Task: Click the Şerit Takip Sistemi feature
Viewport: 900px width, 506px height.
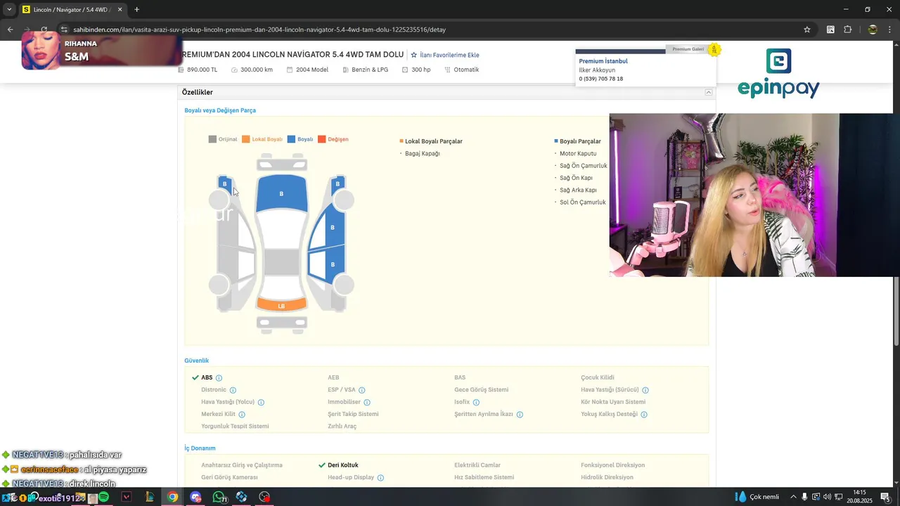Action: [x=353, y=414]
